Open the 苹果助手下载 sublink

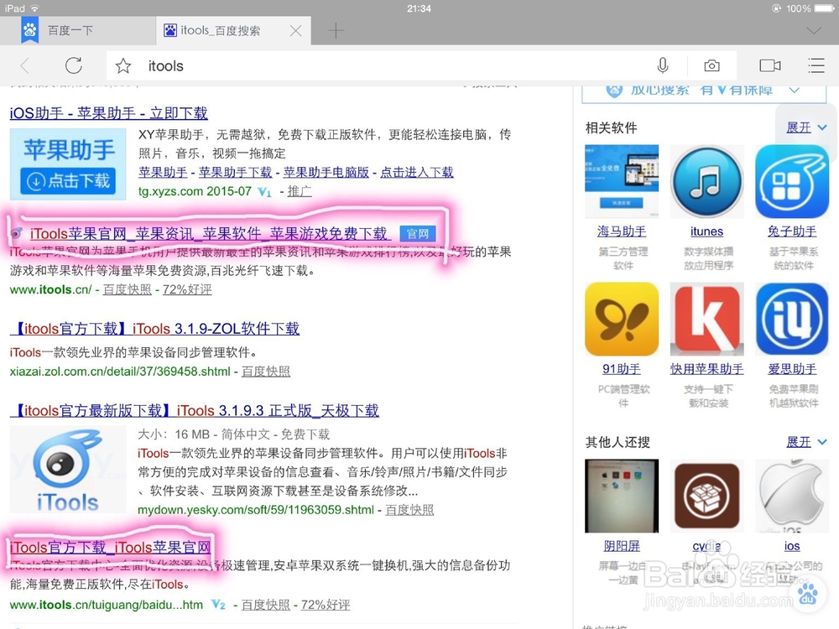236,172
